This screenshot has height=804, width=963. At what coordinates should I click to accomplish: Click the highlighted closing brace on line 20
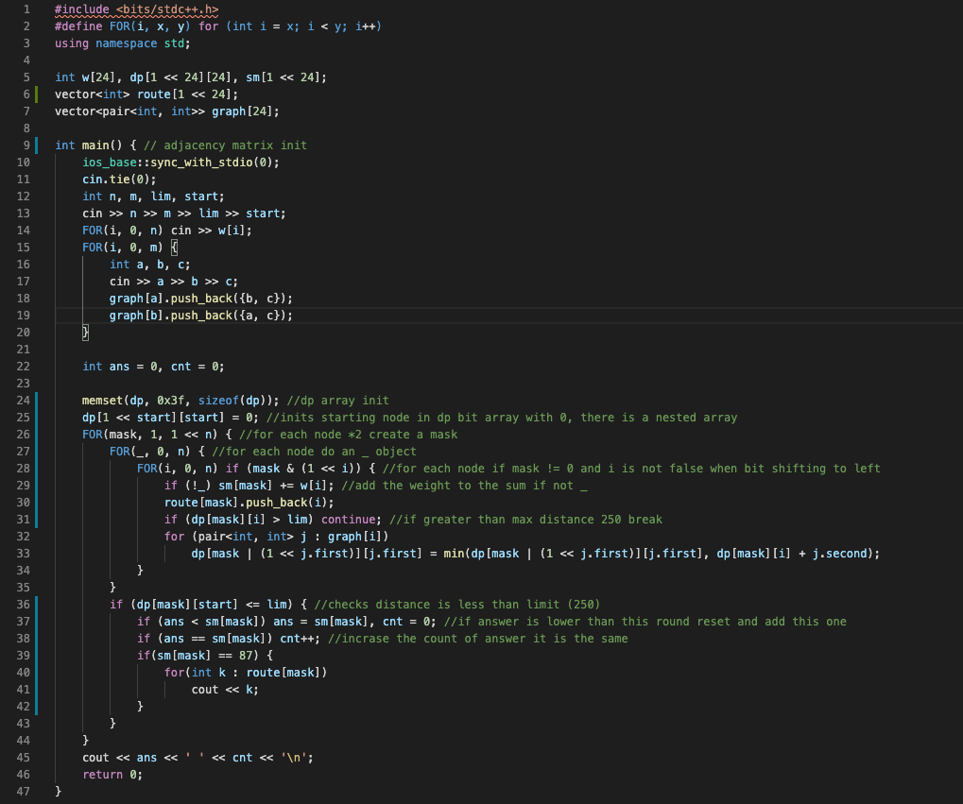(85, 333)
